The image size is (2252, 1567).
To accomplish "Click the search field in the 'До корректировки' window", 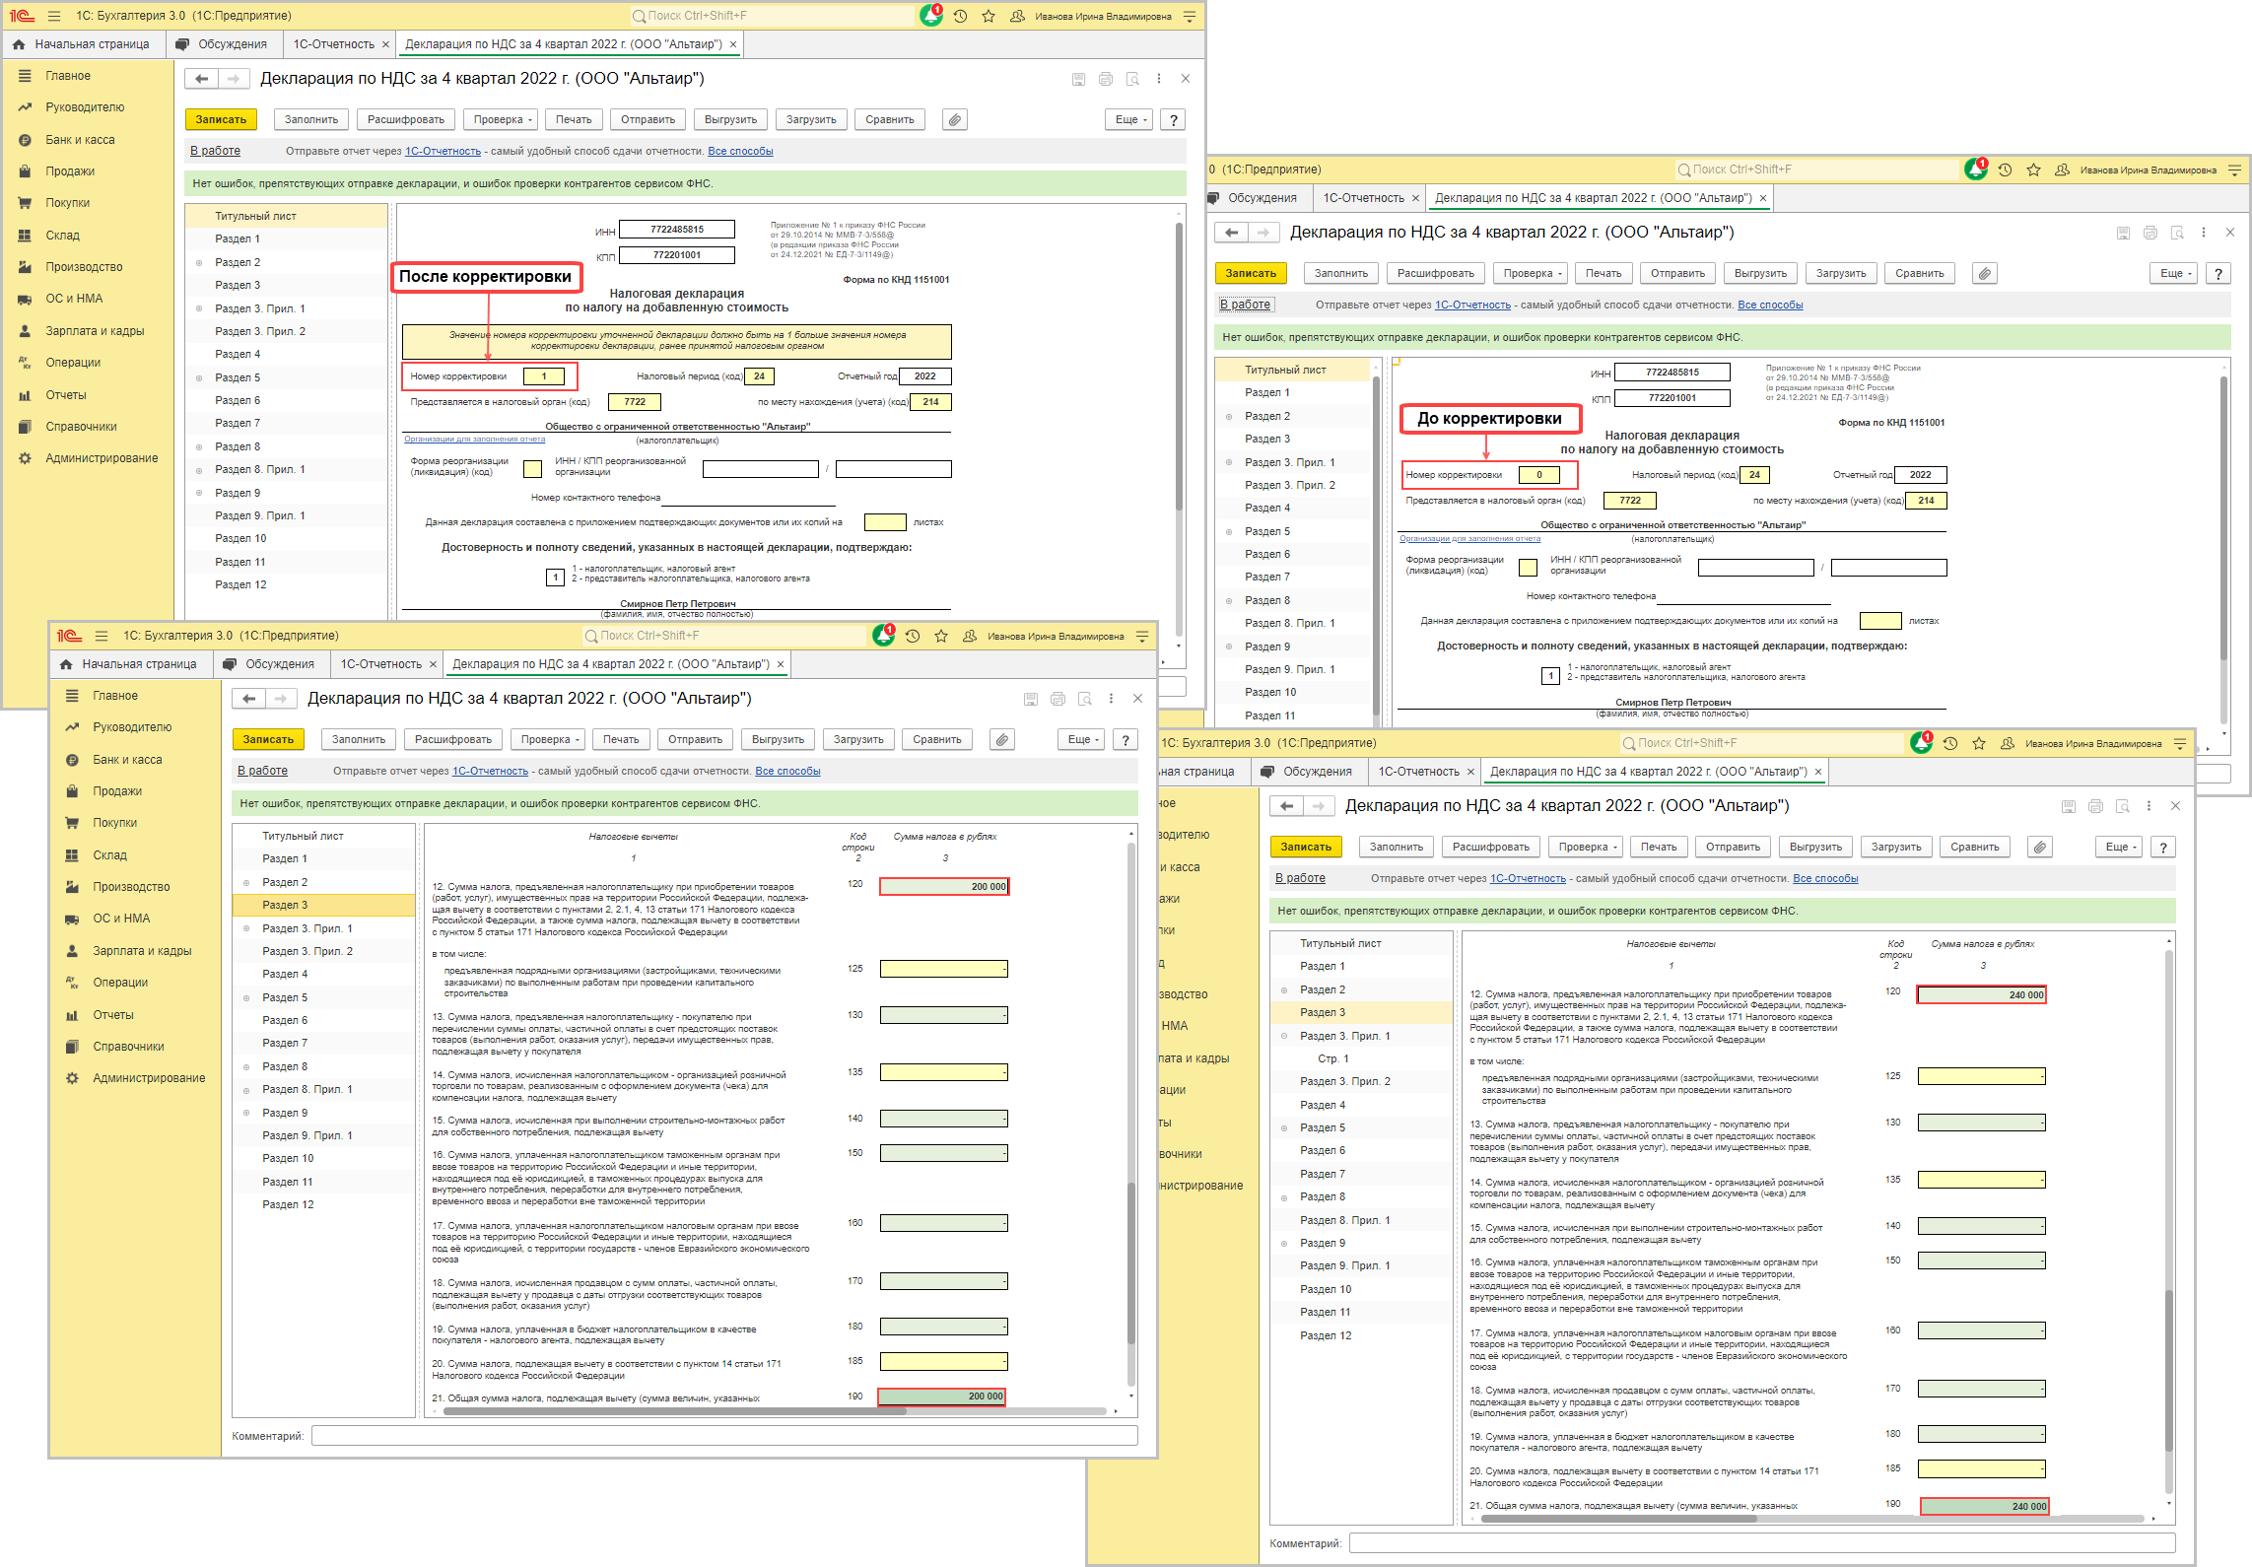I will pyautogui.click(x=1819, y=170).
